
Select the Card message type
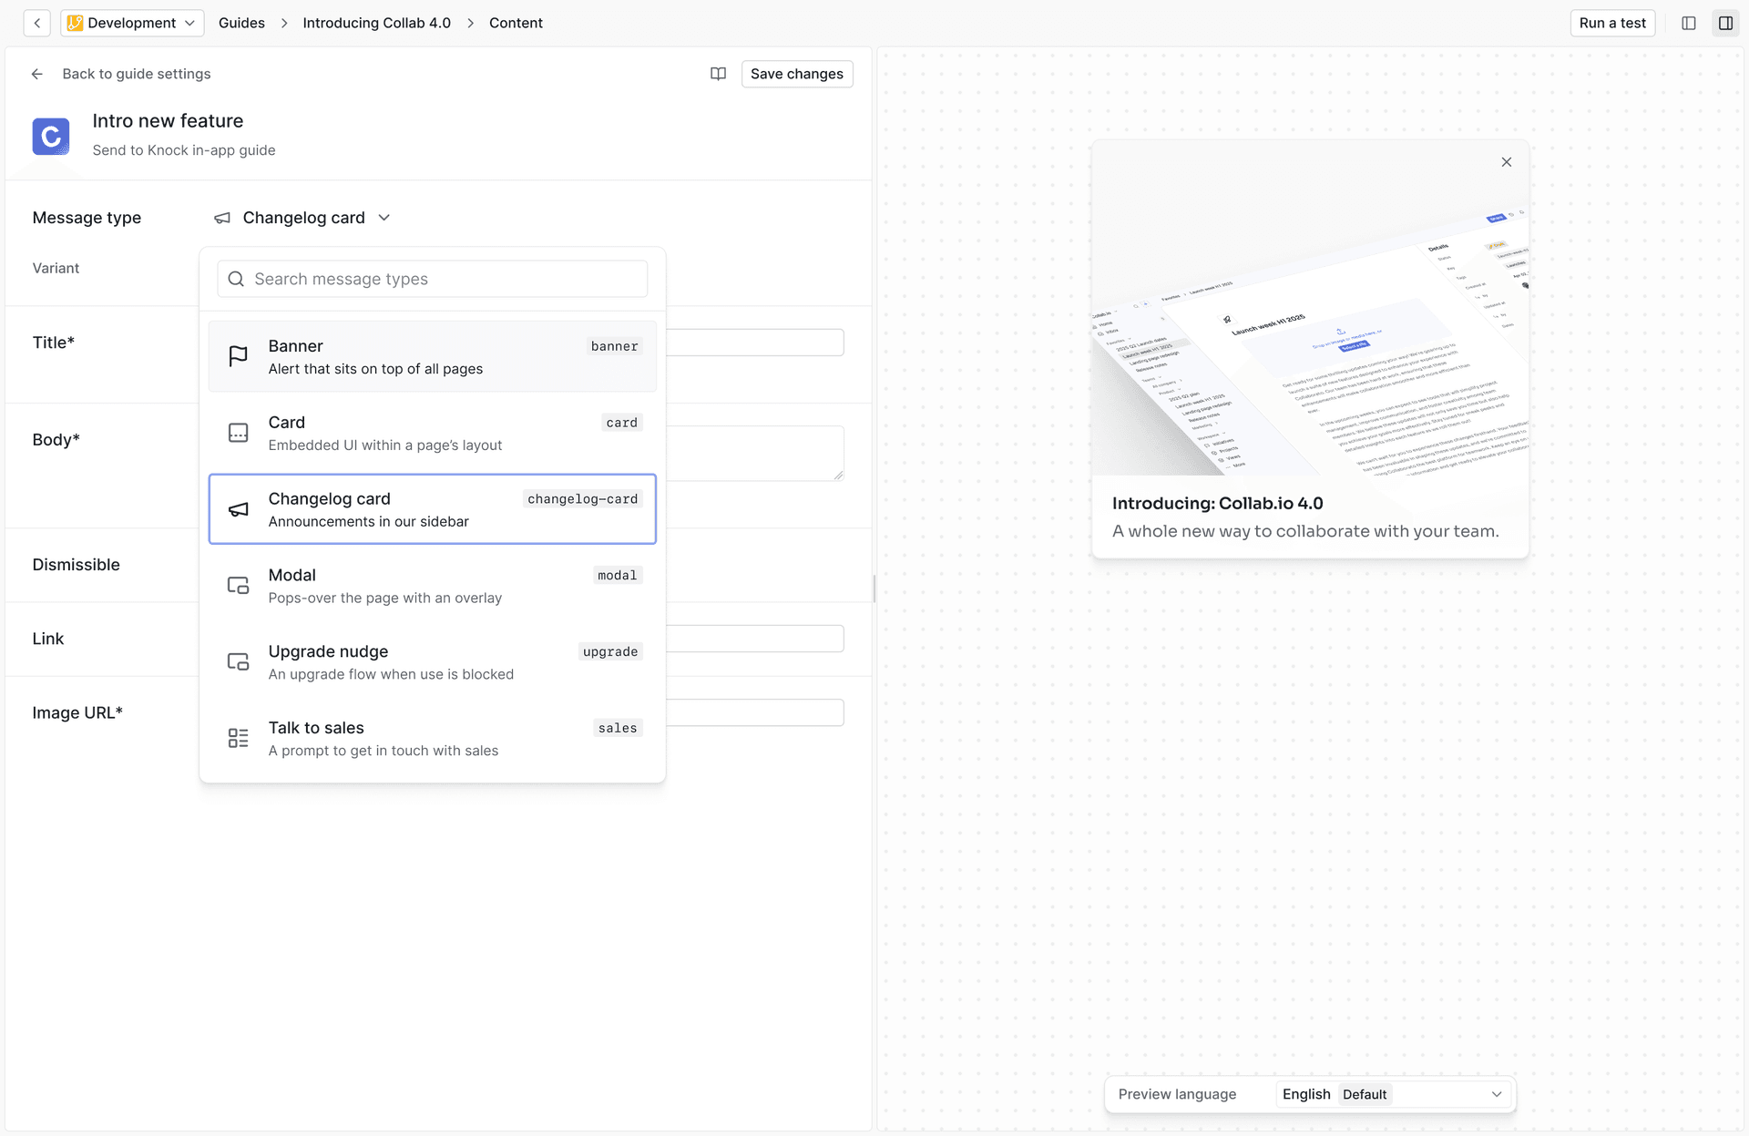[x=432, y=433]
